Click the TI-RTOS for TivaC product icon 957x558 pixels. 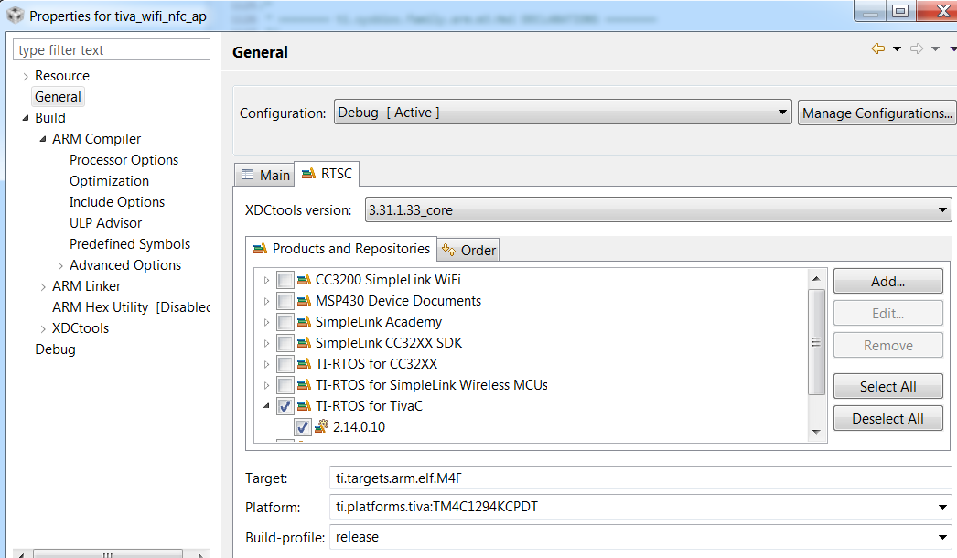coord(305,406)
